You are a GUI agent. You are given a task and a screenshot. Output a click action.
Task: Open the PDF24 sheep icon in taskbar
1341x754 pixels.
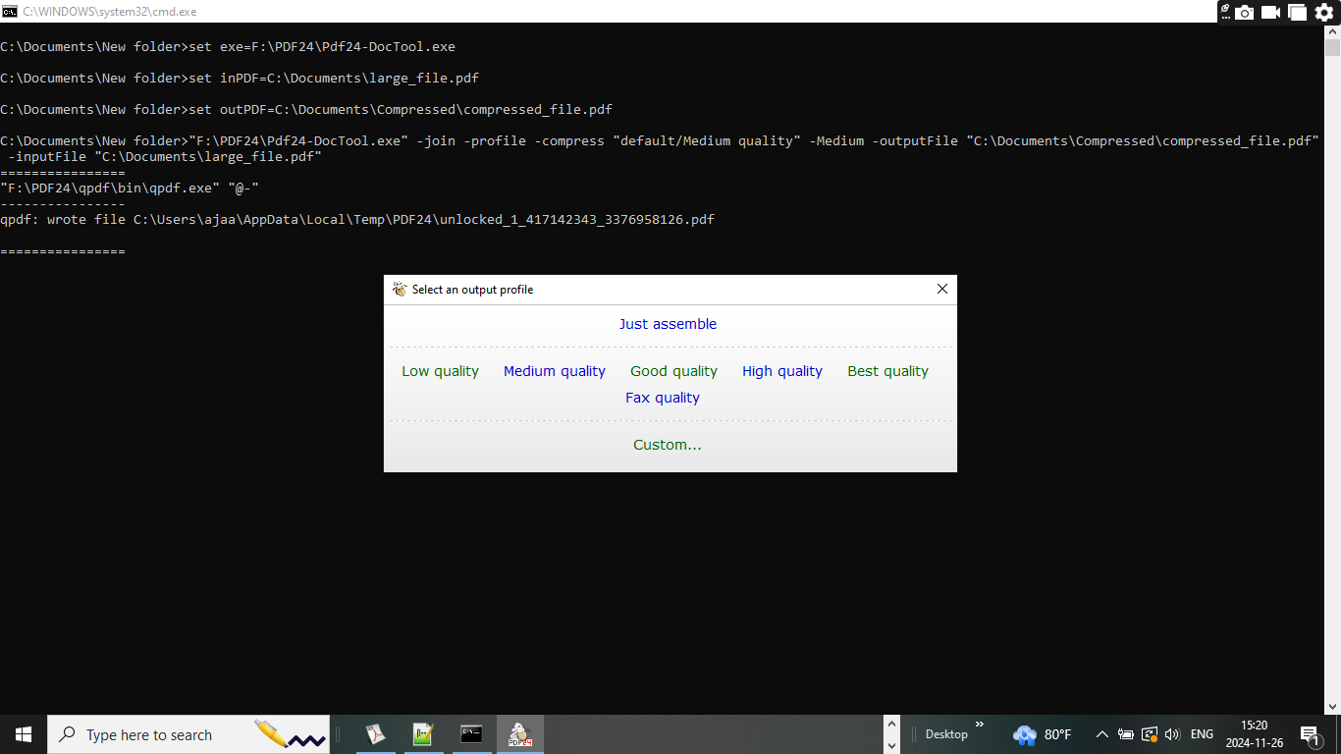[x=520, y=734]
